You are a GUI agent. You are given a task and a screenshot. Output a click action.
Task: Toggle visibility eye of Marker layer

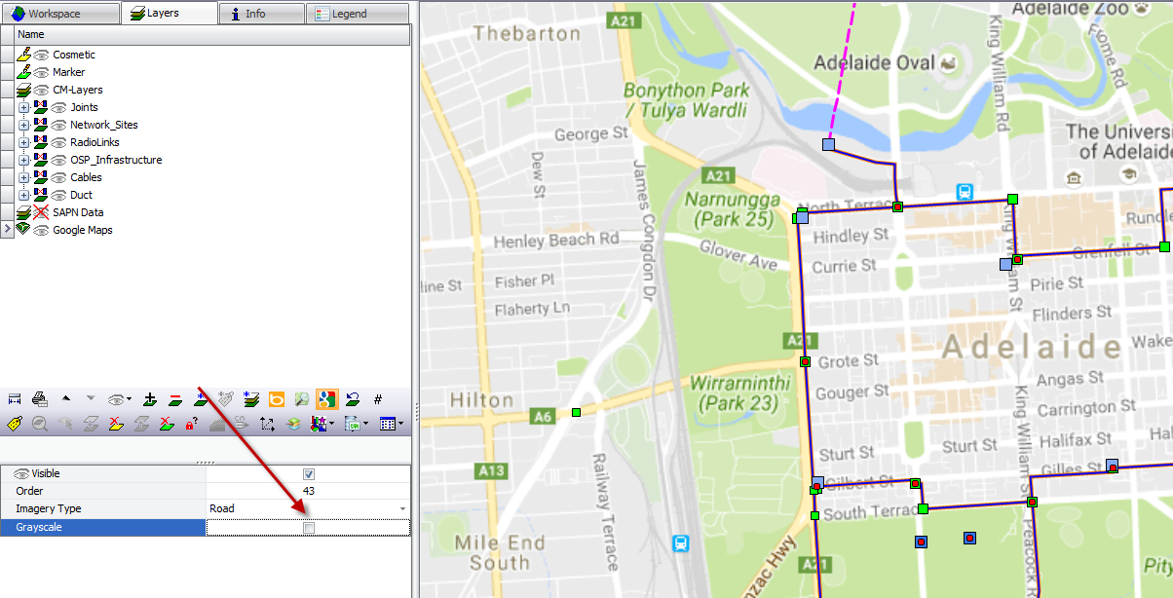(x=42, y=73)
